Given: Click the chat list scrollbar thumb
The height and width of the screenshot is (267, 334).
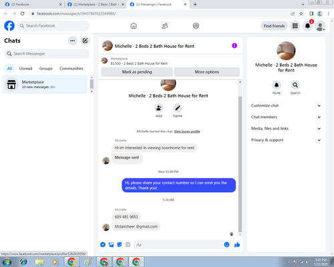Looking at the screenshot, I should (92, 84).
